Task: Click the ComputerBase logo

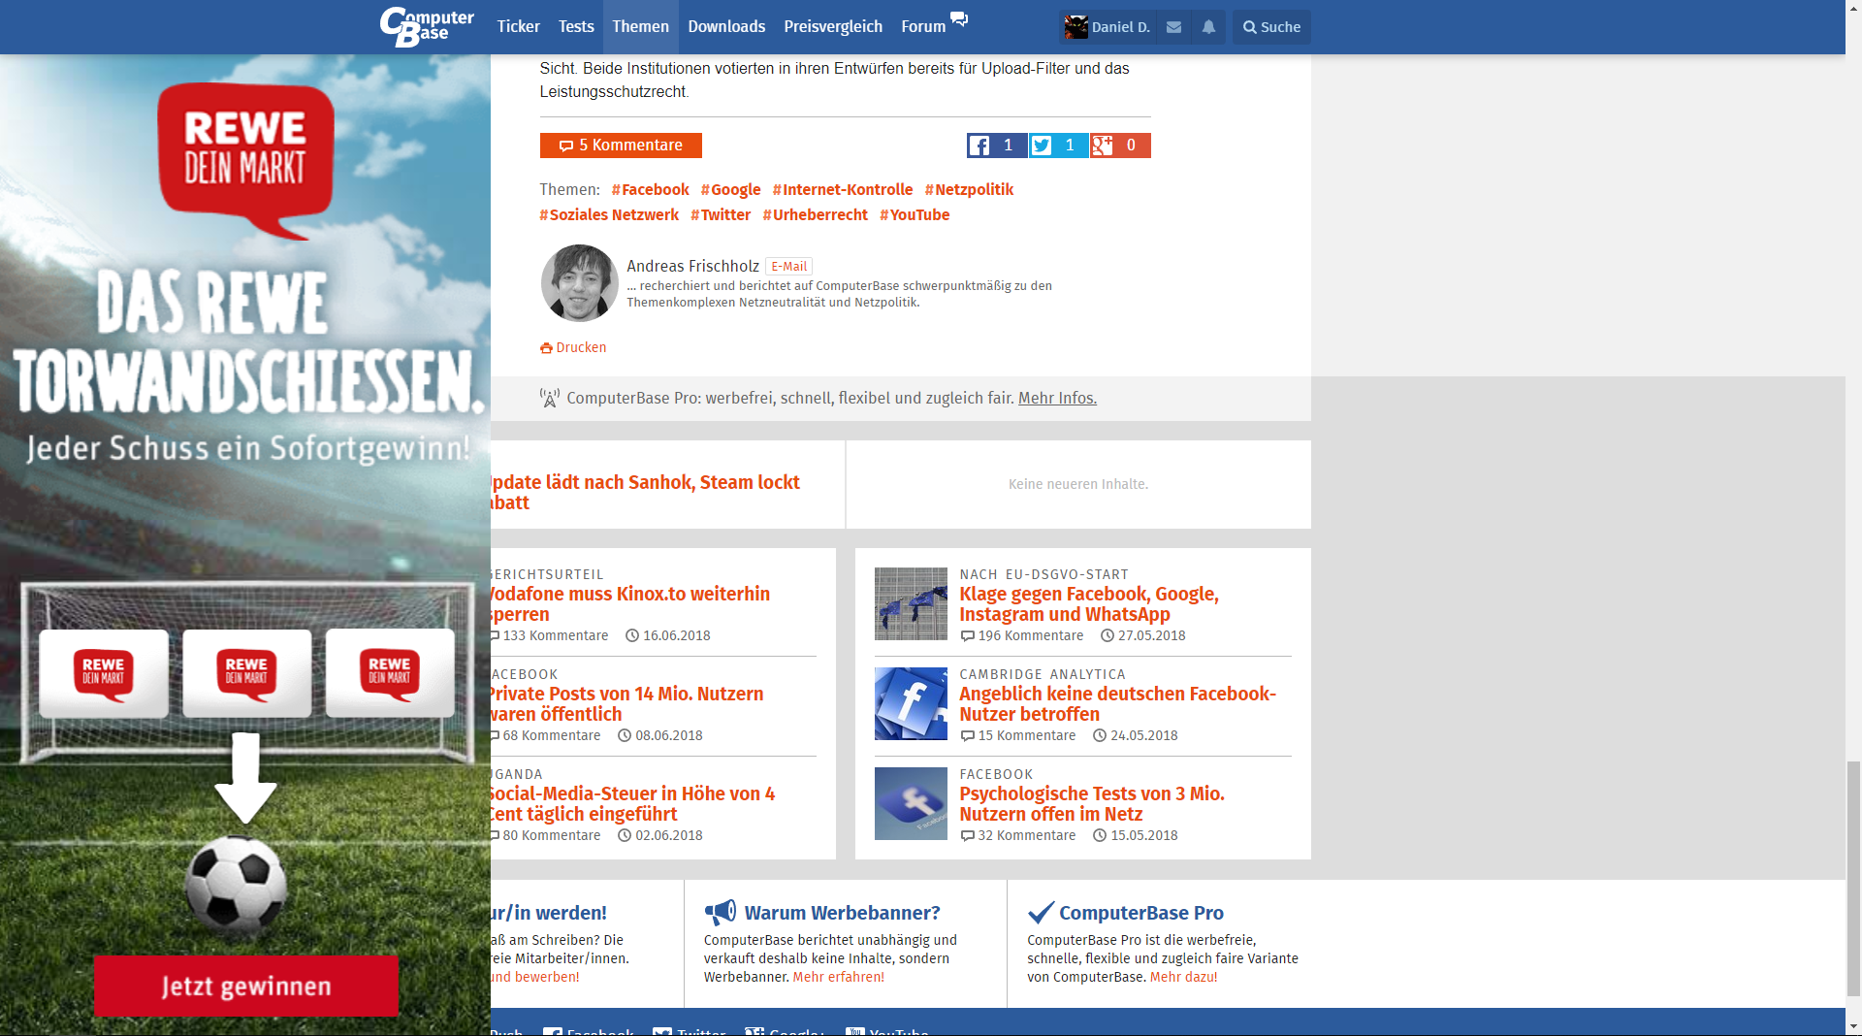Action: click(427, 27)
